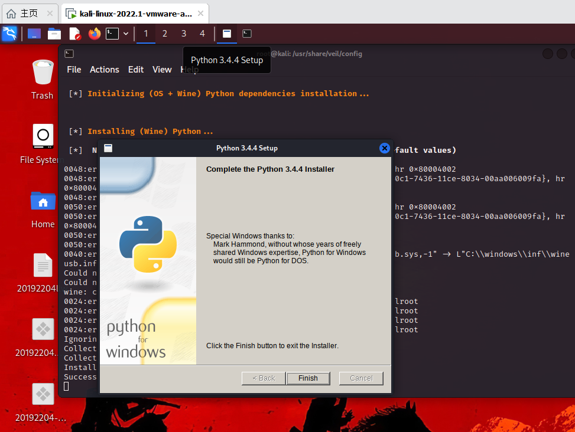Switch to workspace 3
575x432 pixels.
point(184,34)
